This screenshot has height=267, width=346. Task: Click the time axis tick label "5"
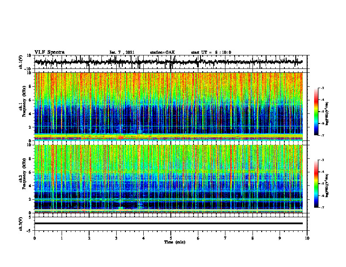[x=171, y=238]
